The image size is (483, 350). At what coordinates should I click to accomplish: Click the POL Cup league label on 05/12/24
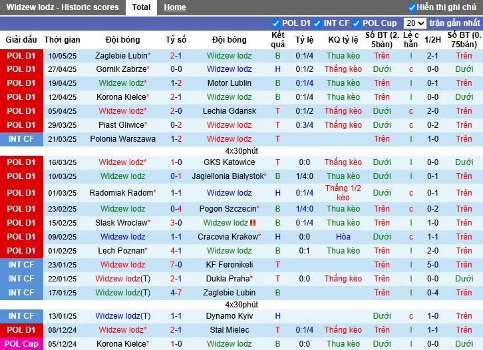coord(21,343)
